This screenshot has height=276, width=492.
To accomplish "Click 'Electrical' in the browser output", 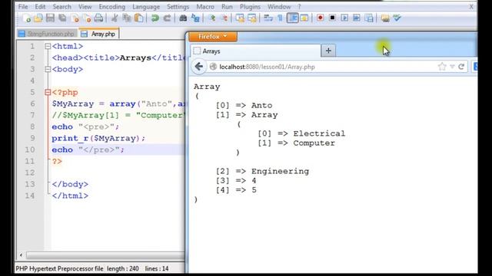I will click(319, 133).
